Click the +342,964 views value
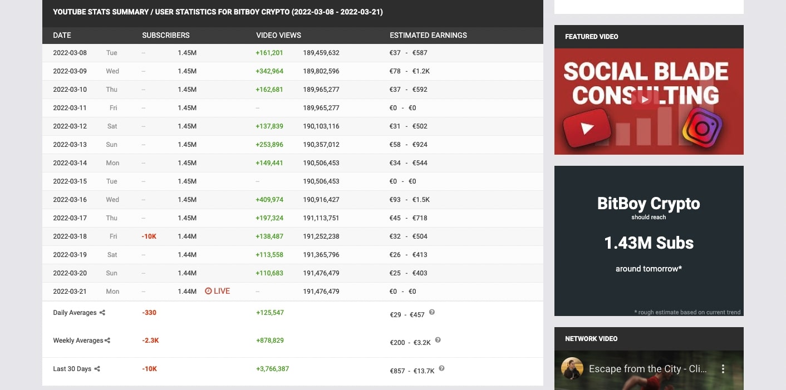 pos(269,71)
